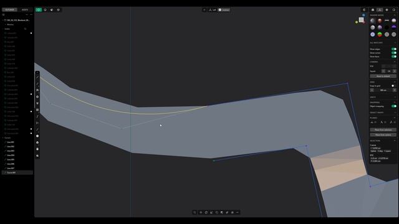Decrease grid size with the minus button
Viewport: 399px width, 224px height.
372,90
